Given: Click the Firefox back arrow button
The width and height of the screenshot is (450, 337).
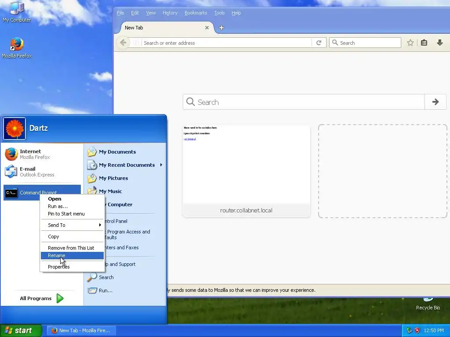Looking at the screenshot, I should click(123, 43).
